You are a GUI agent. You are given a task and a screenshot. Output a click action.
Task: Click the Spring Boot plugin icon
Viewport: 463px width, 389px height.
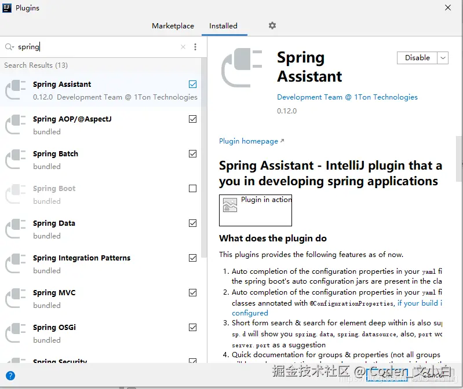coord(16,194)
